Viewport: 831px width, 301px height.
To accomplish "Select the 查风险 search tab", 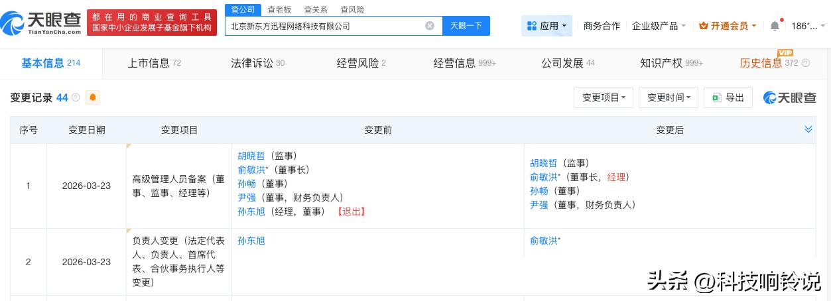I will click(352, 9).
